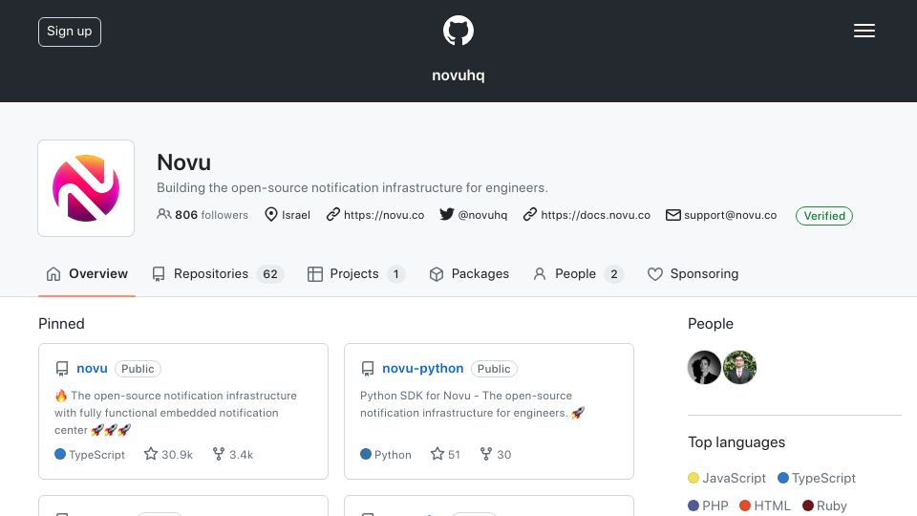
Task: Filter by HTML top language
Action: click(765, 505)
